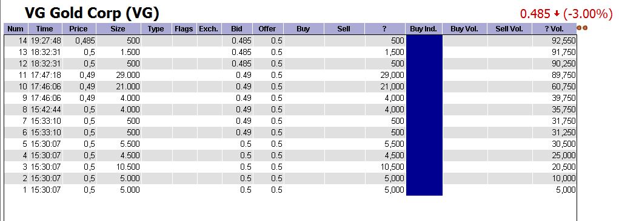Sort by the Num column header

[x=16, y=29]
